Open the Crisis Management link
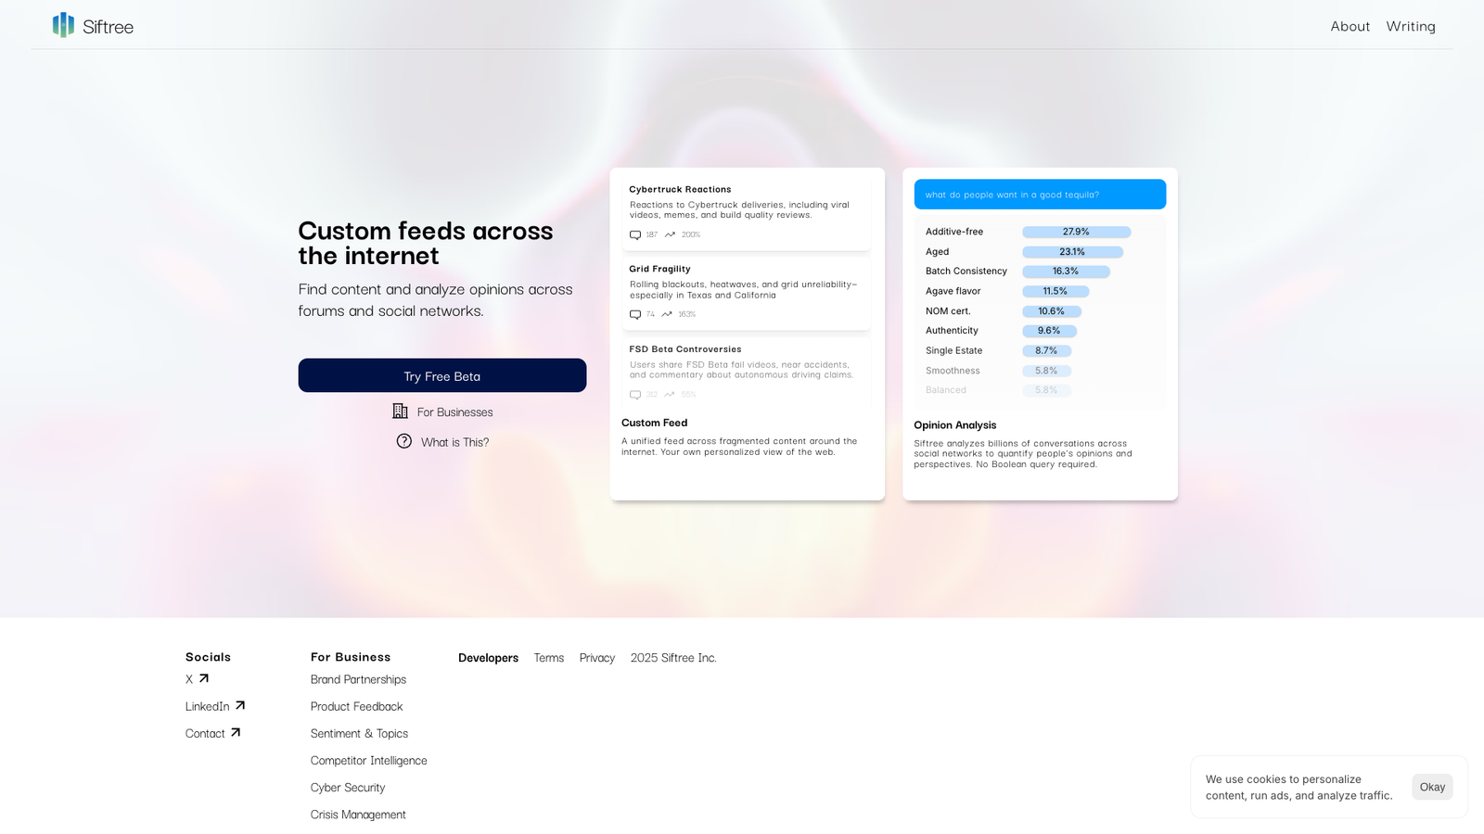 358,815
